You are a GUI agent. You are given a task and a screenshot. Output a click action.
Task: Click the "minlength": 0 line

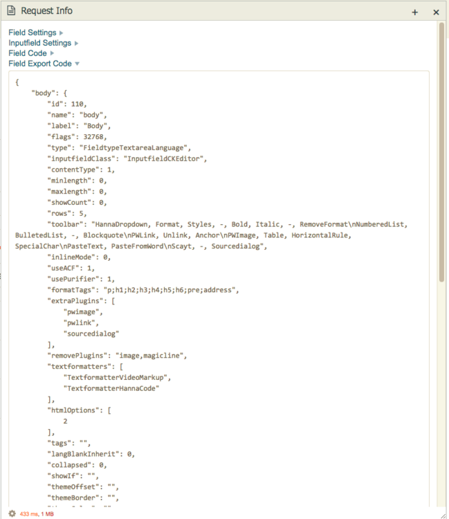tap(77, 181)
